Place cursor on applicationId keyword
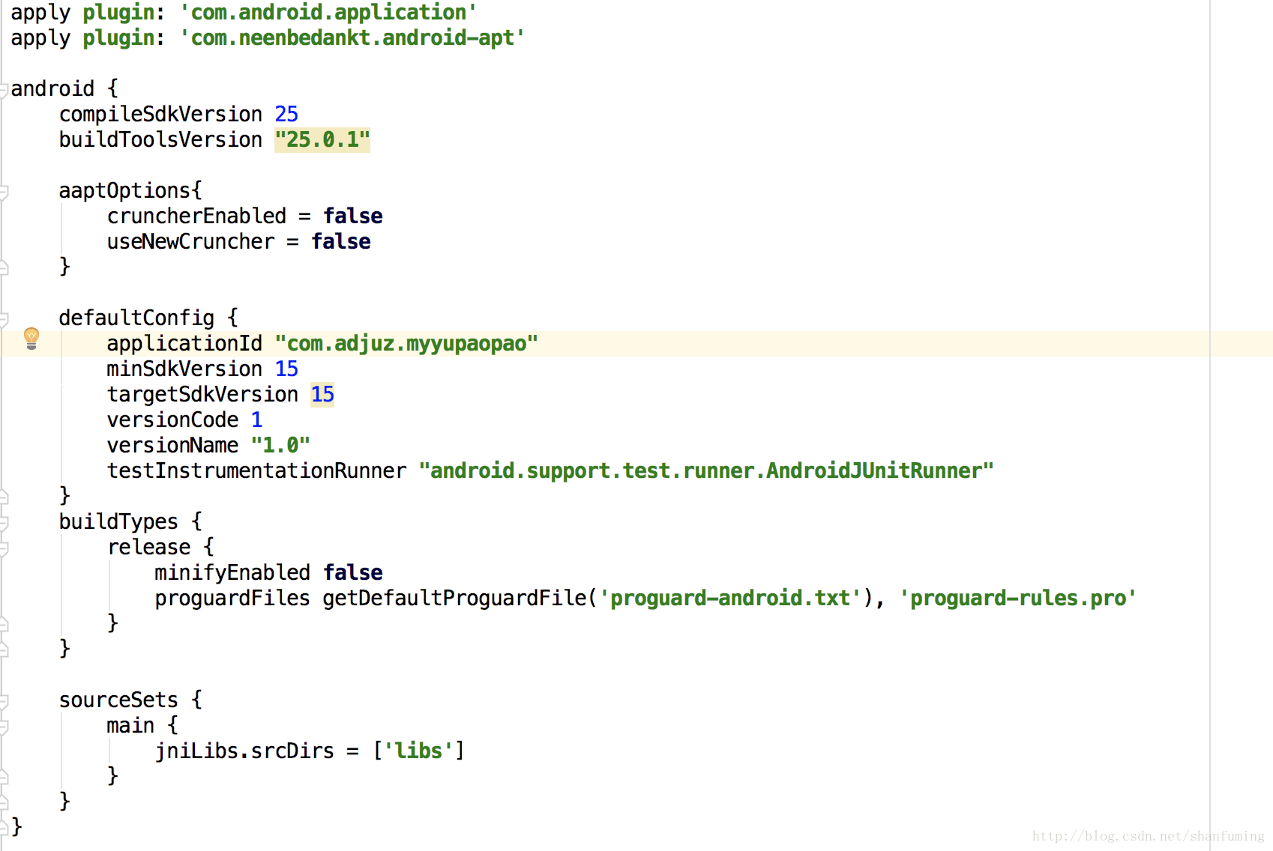Screen dimensions: 1273x851 (x=184, y=344)
